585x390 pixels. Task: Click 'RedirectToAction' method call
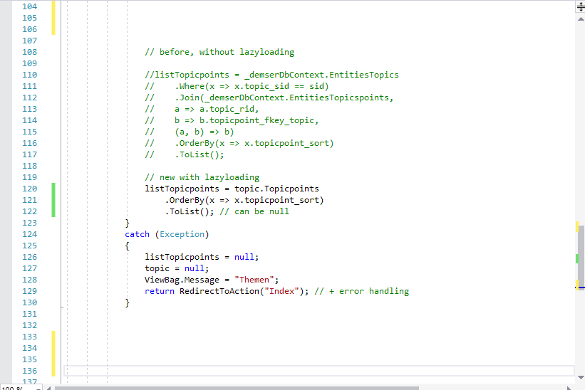(x=219, y=291)
